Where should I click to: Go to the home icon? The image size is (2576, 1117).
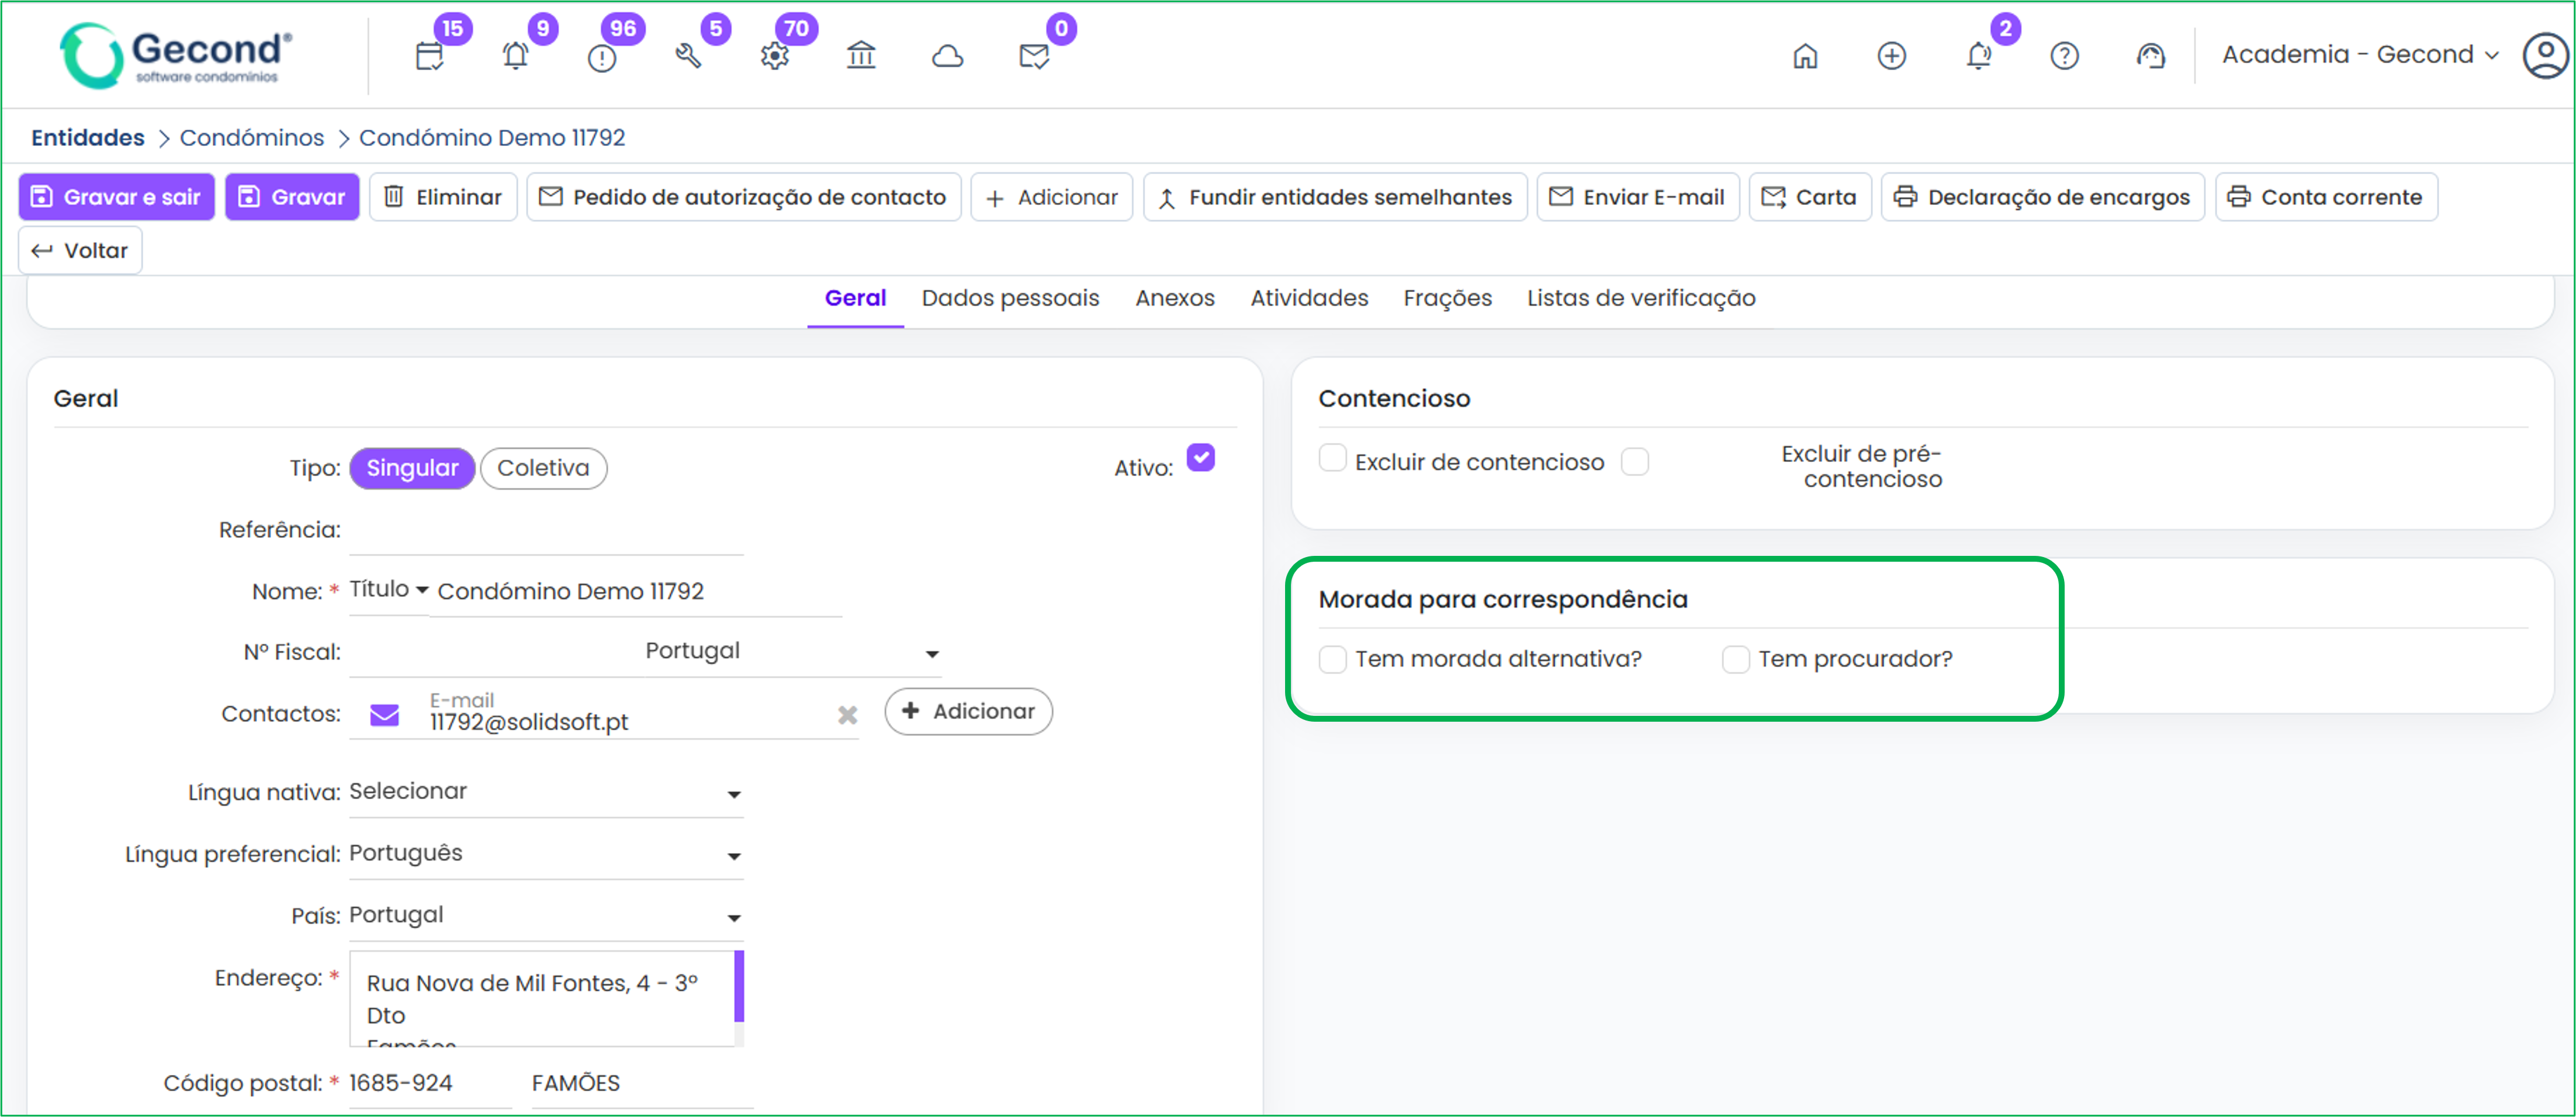click(1805, 55)
